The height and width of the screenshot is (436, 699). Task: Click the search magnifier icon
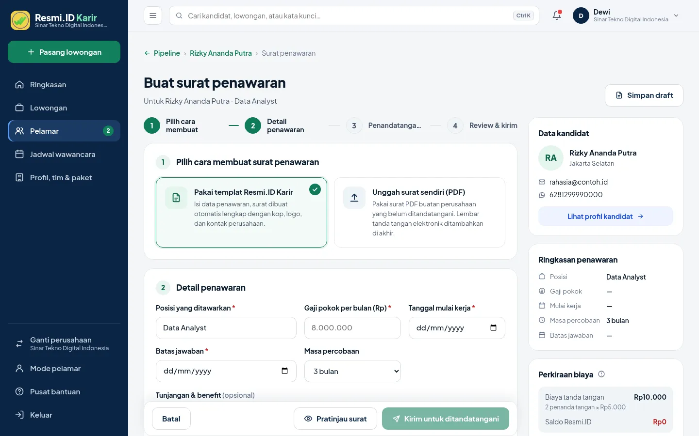[179, 16]
